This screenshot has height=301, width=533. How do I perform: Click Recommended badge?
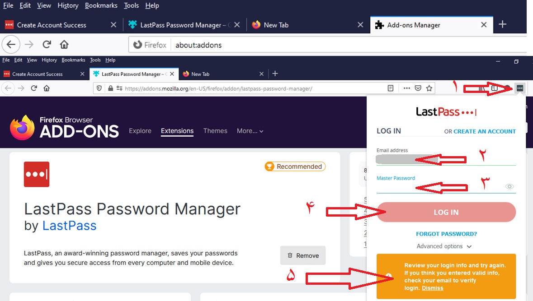click(295, 166)
